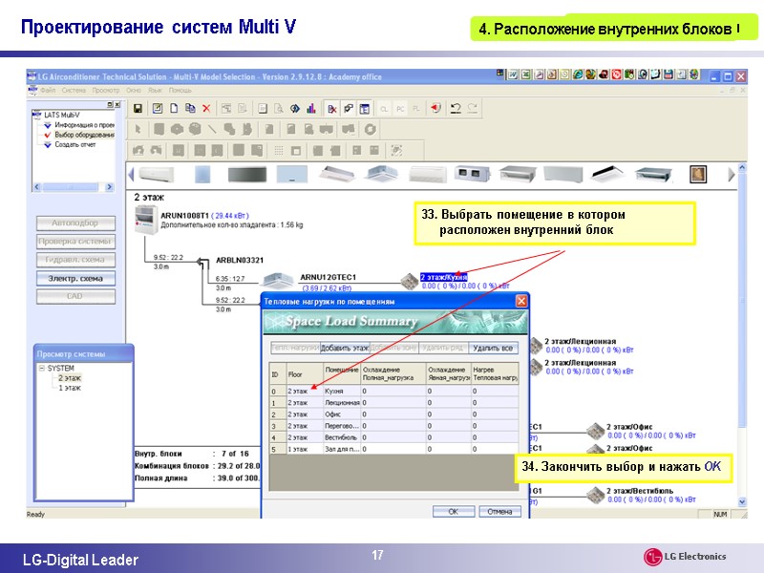Screen dimensions: 764x573
Task: Open the Файл menu
Action: 48,90
